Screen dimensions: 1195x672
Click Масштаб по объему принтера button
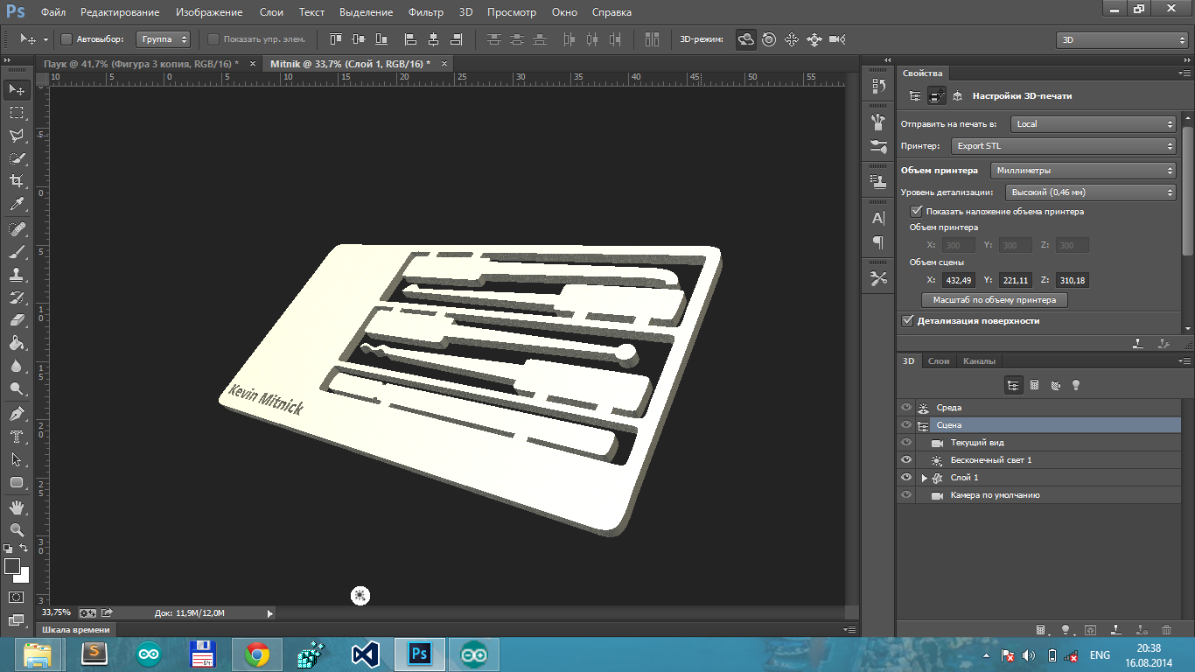994,299
